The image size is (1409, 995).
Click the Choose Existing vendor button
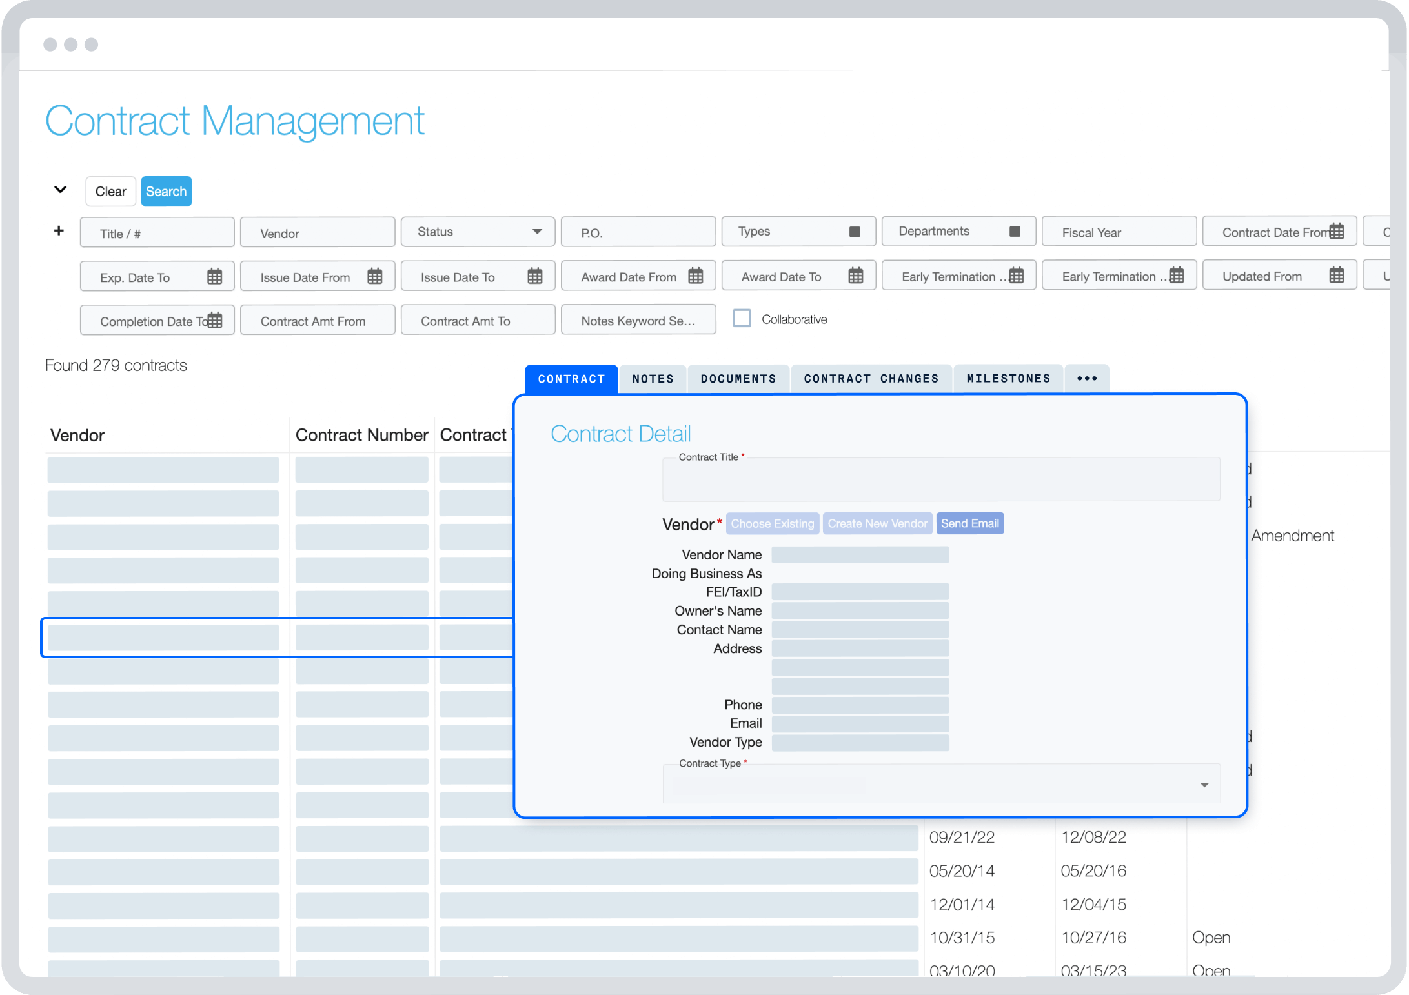[770, 523]
